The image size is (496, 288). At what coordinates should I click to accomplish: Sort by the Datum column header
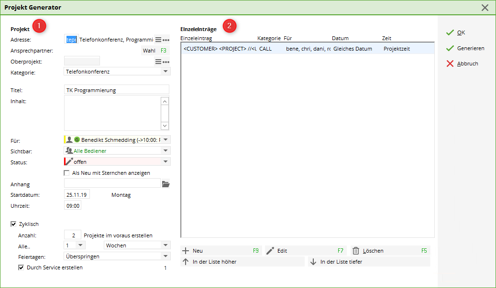coord(340,38)
